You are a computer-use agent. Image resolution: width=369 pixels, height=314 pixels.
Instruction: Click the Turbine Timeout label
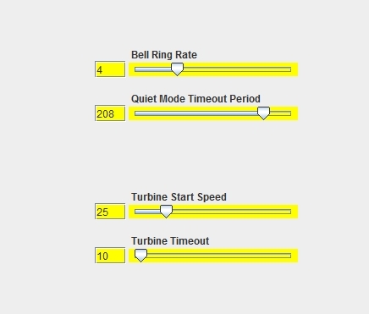pos(170,241)
